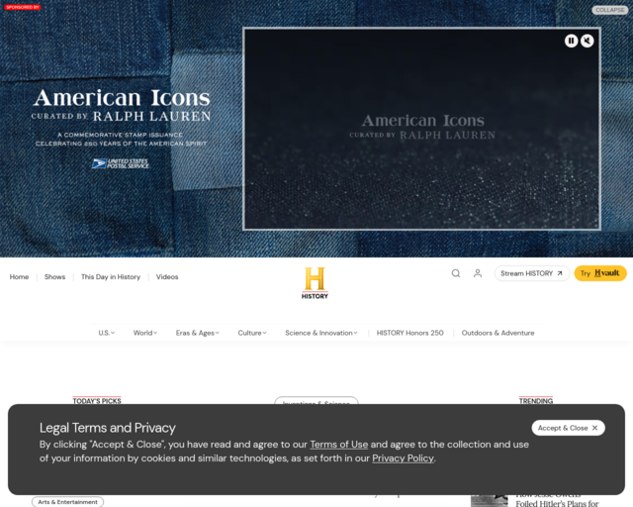Open HISTORY Honors 250 link

(x=409, y=333)
